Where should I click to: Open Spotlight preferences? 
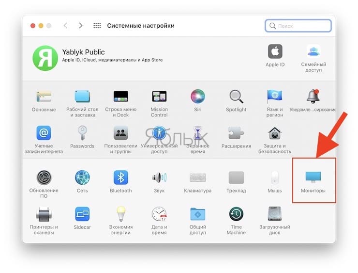pos(236,96)
